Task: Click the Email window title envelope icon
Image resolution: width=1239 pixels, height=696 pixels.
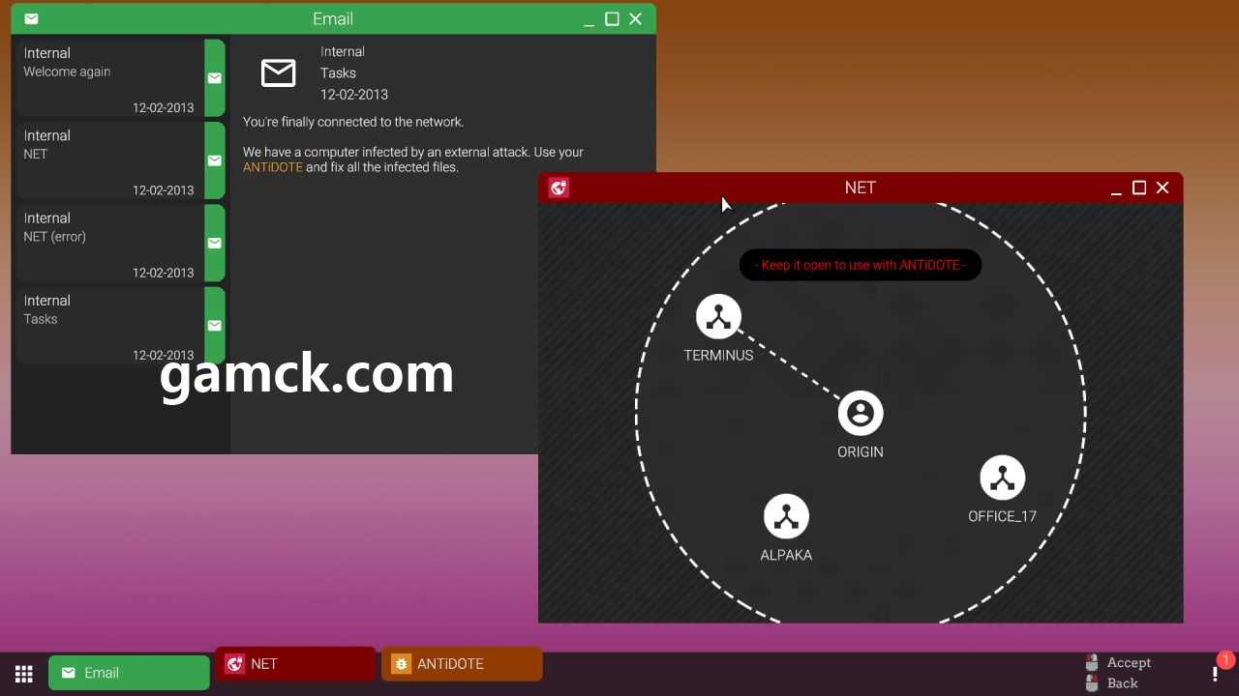Action: 32,19
